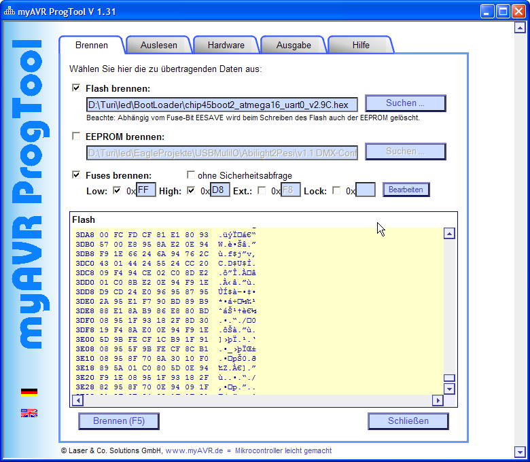Screen dimensions: 530x462
Task: Click the EEPROM file path field
Action: click(222, 153)
